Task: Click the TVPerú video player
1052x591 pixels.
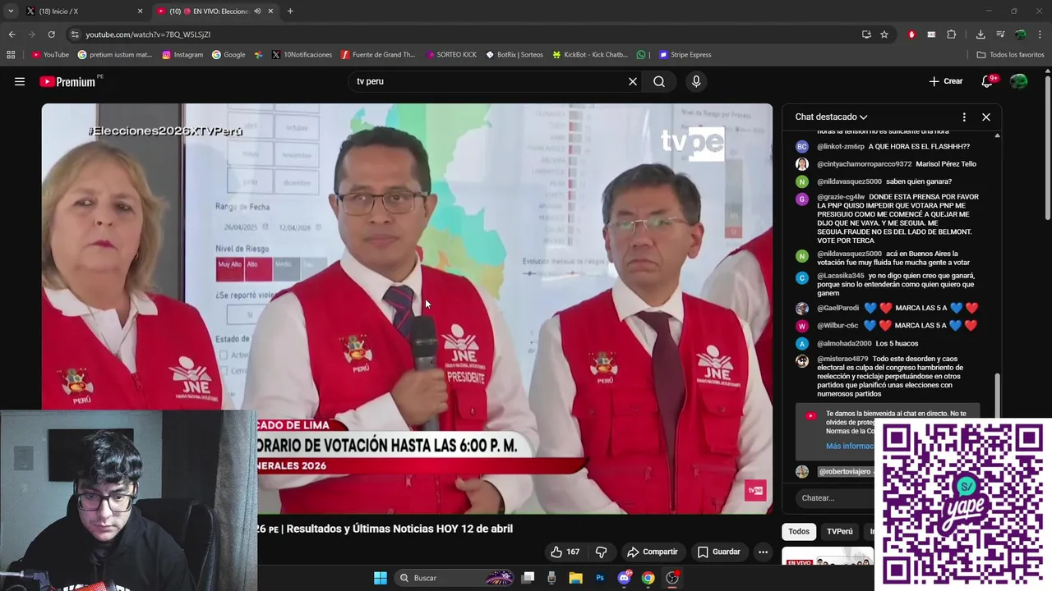Action: (x=407, y=309)
